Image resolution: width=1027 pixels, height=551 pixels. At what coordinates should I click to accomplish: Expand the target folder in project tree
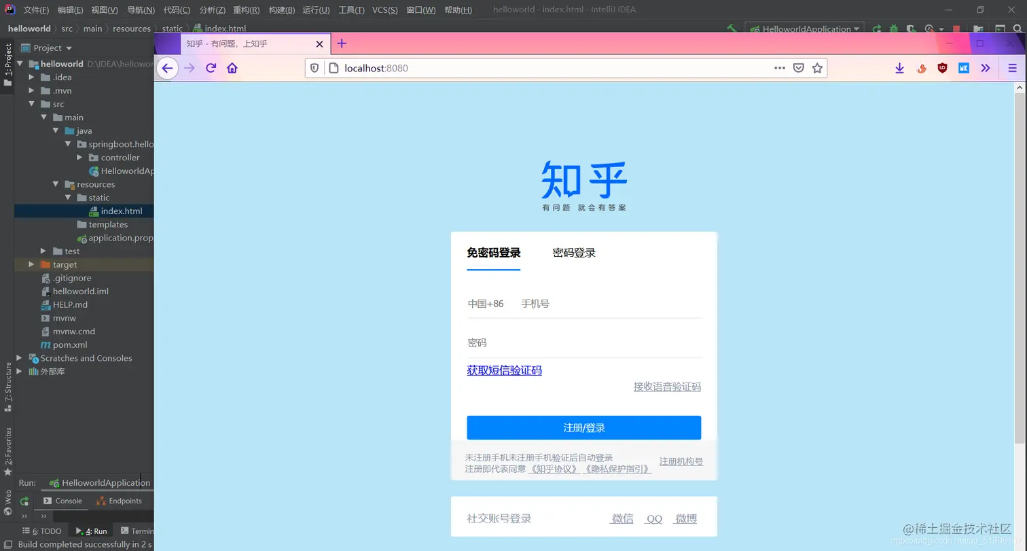[x=31, y=264]
